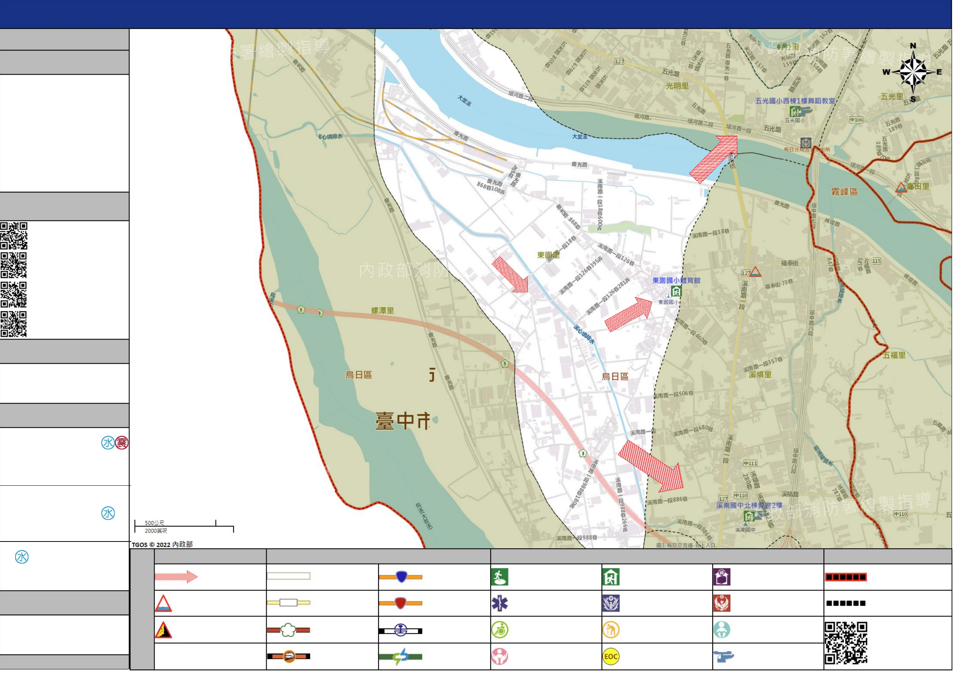Click the purple house legend icon
Viewport: 954px width, 673px height.
pyautogui.click(x=722, y=577)
